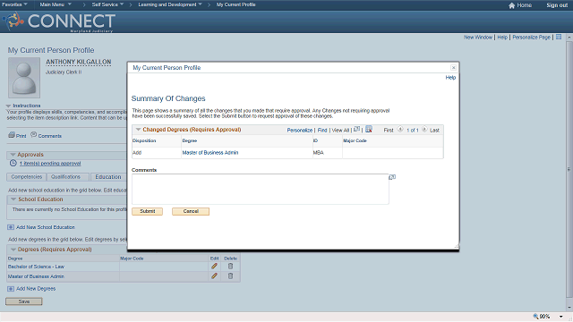Click the dialog resize handle corner
The width and height of the screenshot is (573, 322).
click(x=457, y=247)
